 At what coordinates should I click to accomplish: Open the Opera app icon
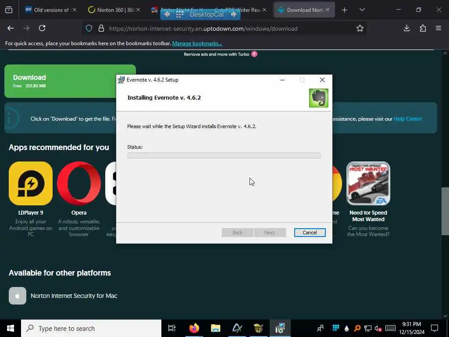point(79,183)
